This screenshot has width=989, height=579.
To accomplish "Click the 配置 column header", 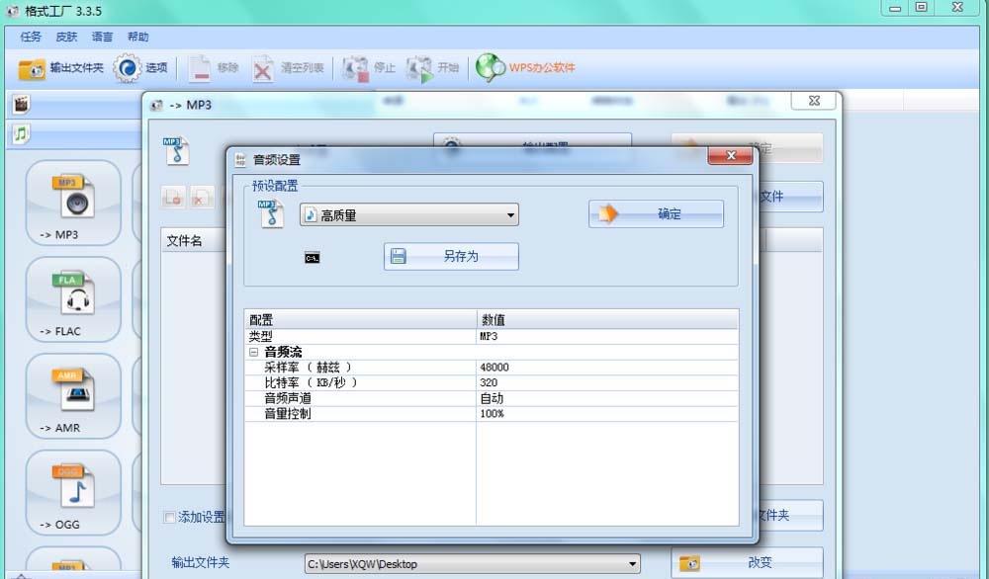I will pyautogui.click(x=360, y=319).
